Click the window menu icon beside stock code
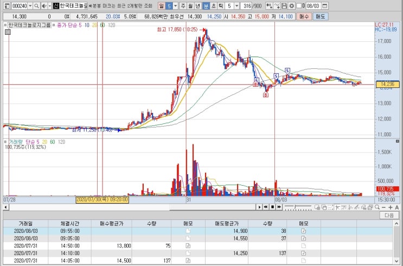The width and height of the screenshot is (403, 266). tap(7, 5)
